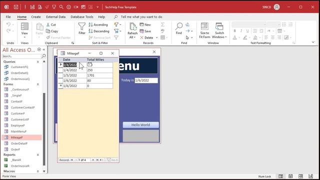
Task: Switch to the External Data tab
Action: (x=55, y=16)
